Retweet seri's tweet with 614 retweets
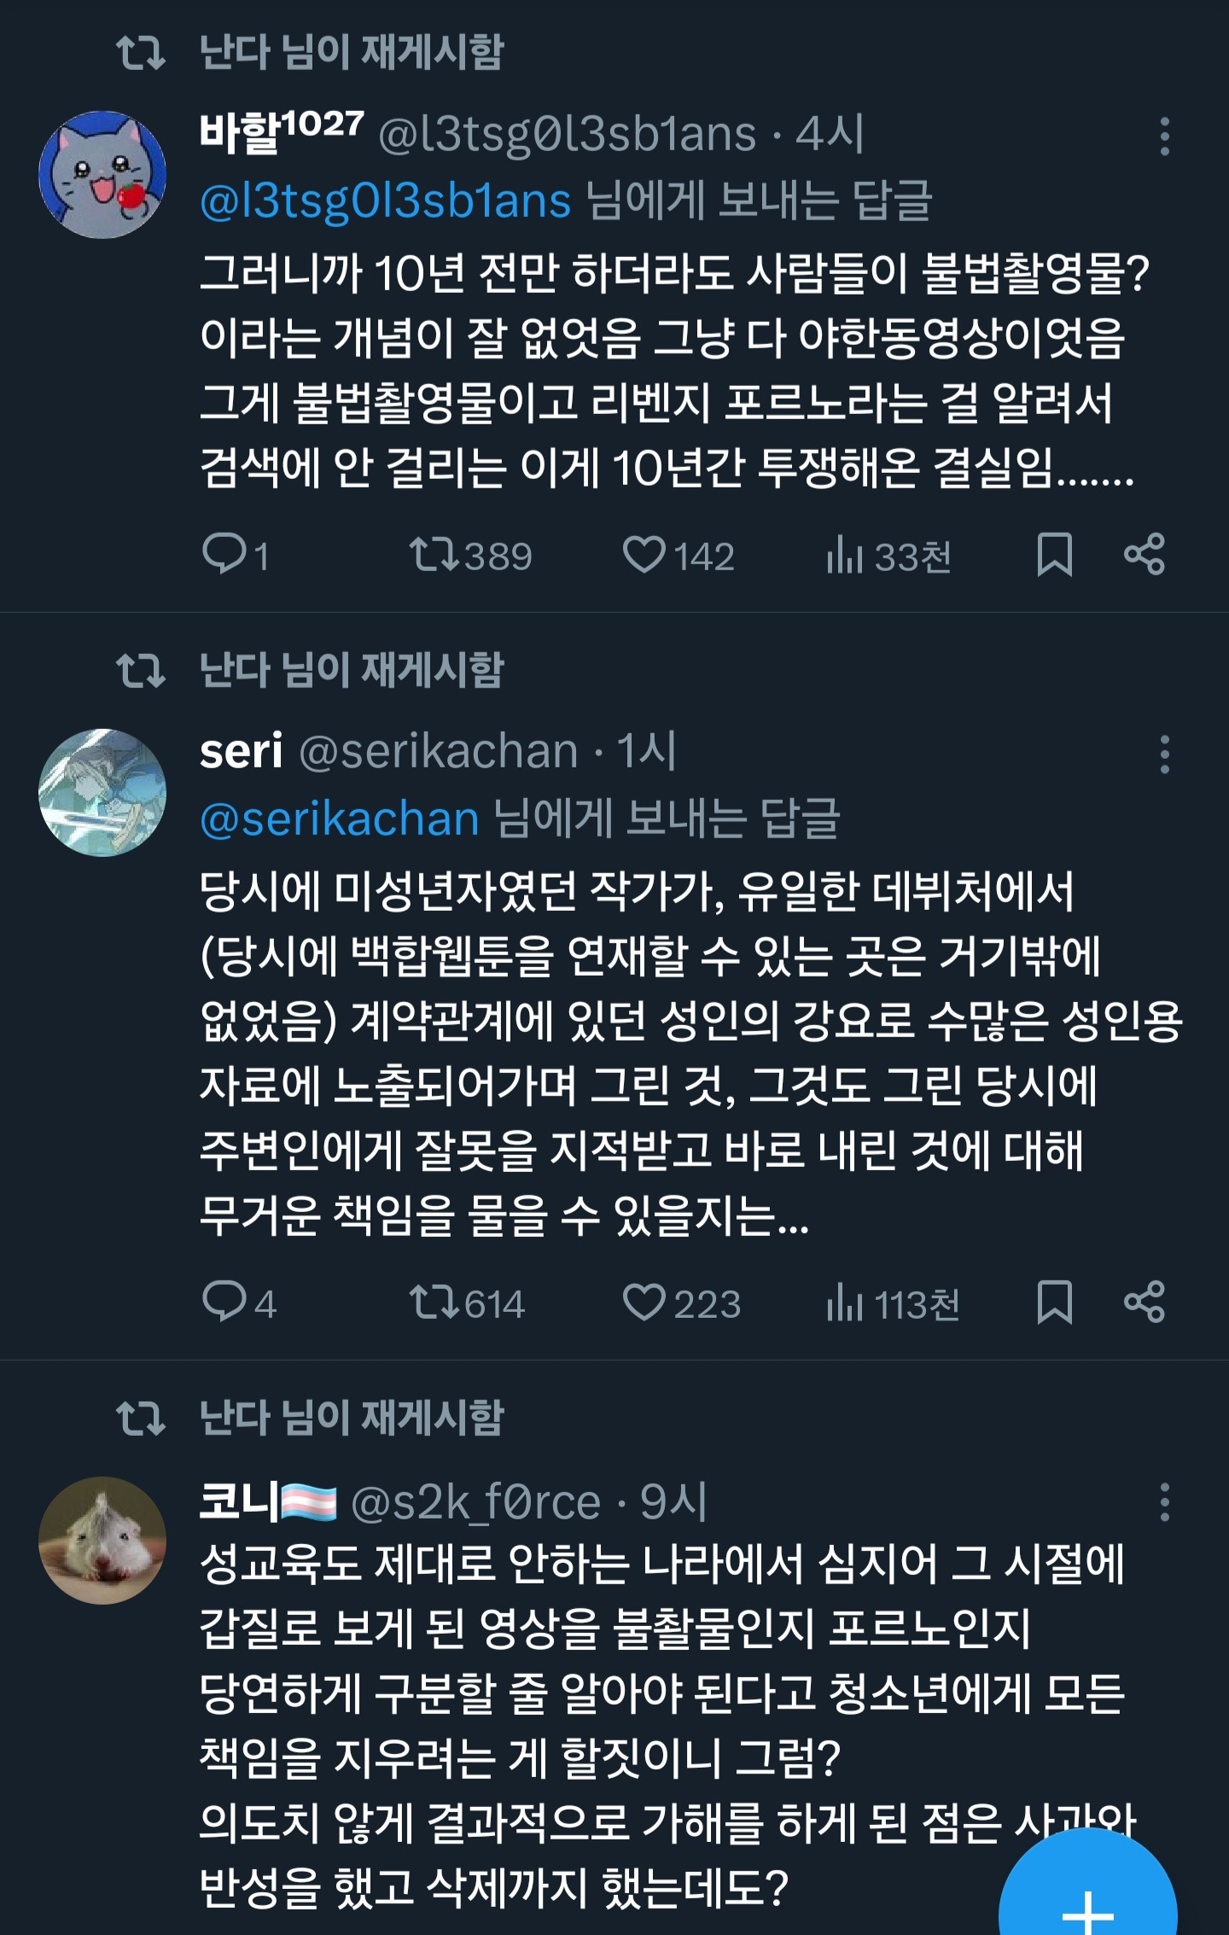 coord(434,1303)
